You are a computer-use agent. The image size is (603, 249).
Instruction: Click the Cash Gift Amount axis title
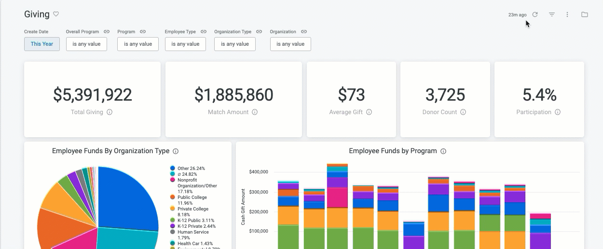[x=243, y=207]
